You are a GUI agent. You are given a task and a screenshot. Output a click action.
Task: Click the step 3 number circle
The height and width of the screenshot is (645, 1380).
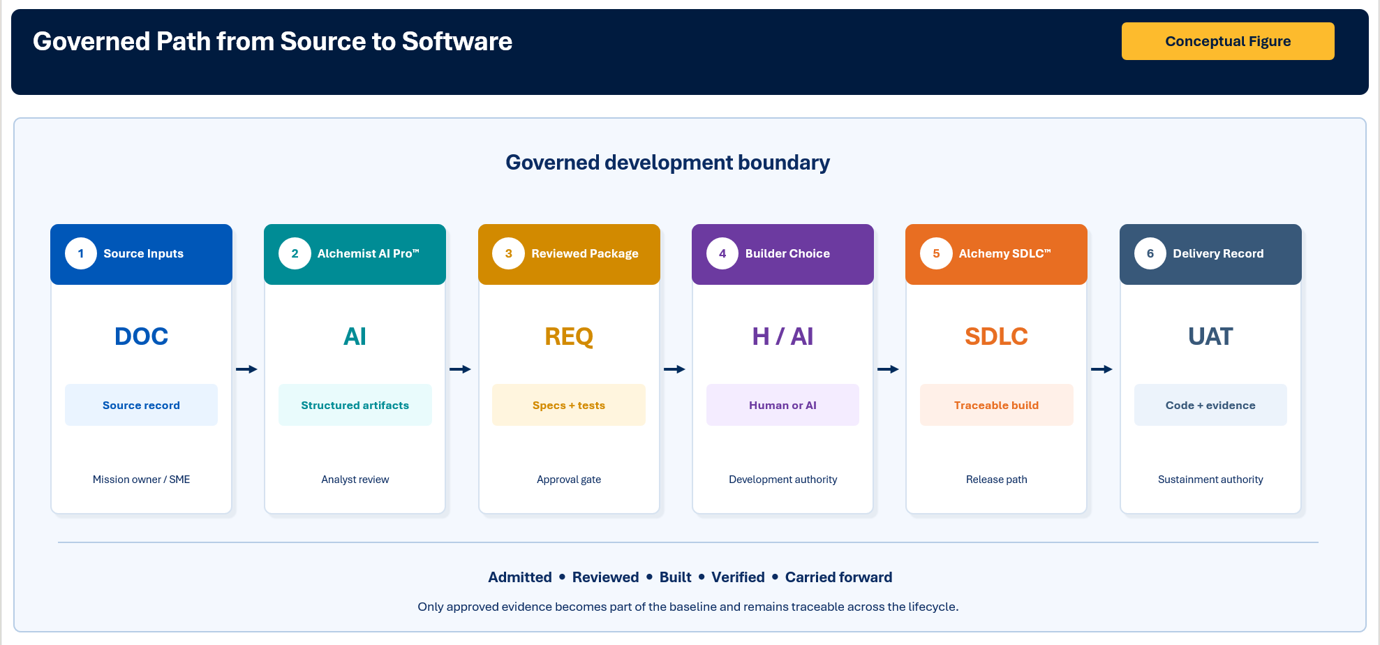509,253
